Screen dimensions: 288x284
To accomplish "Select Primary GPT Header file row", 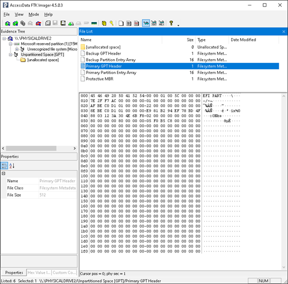I will 179,66.
